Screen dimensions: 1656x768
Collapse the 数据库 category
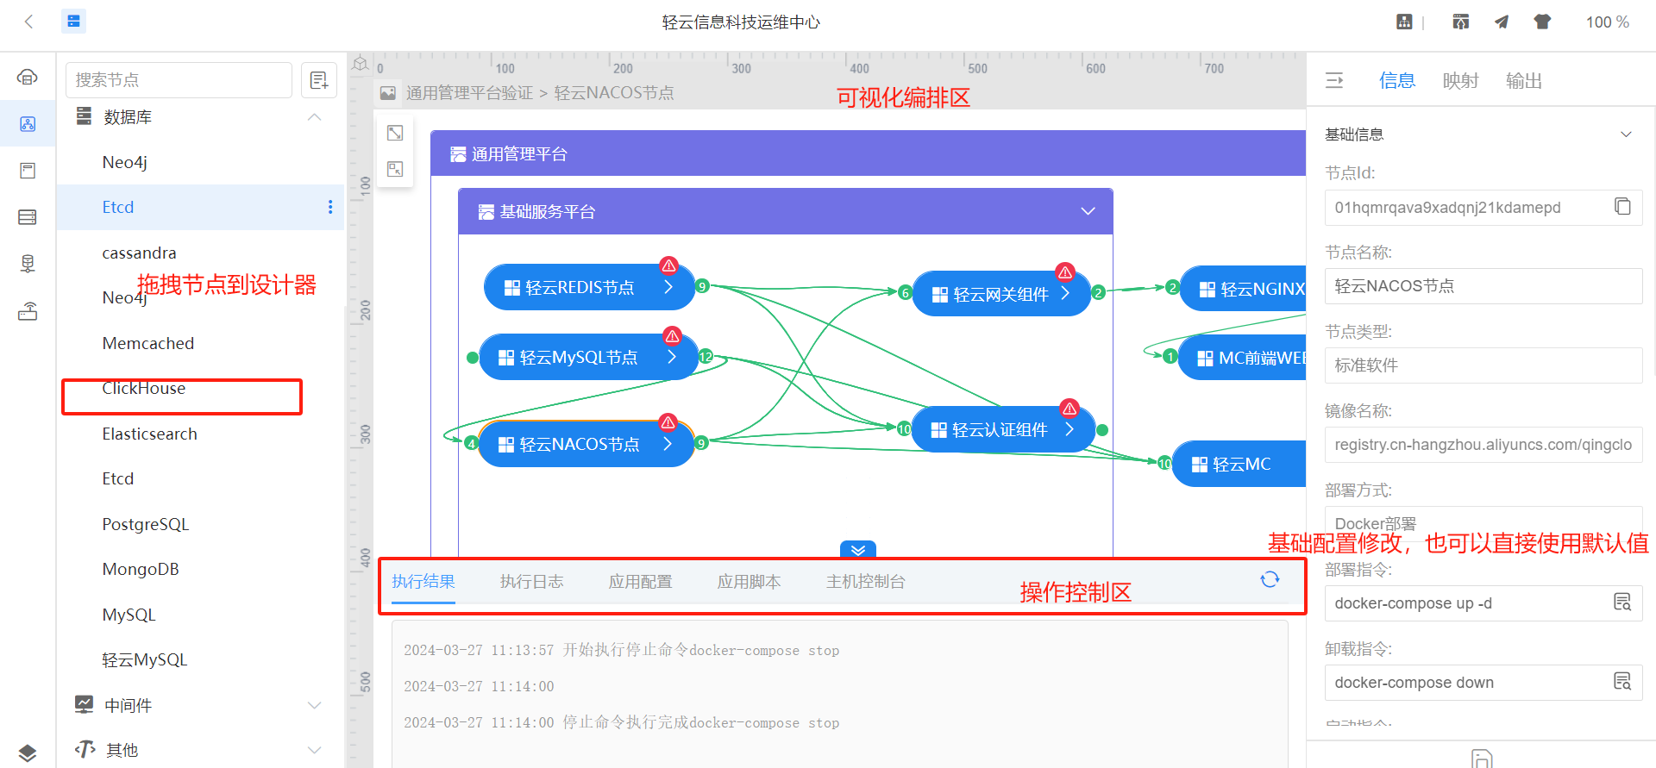pos(315,117)
